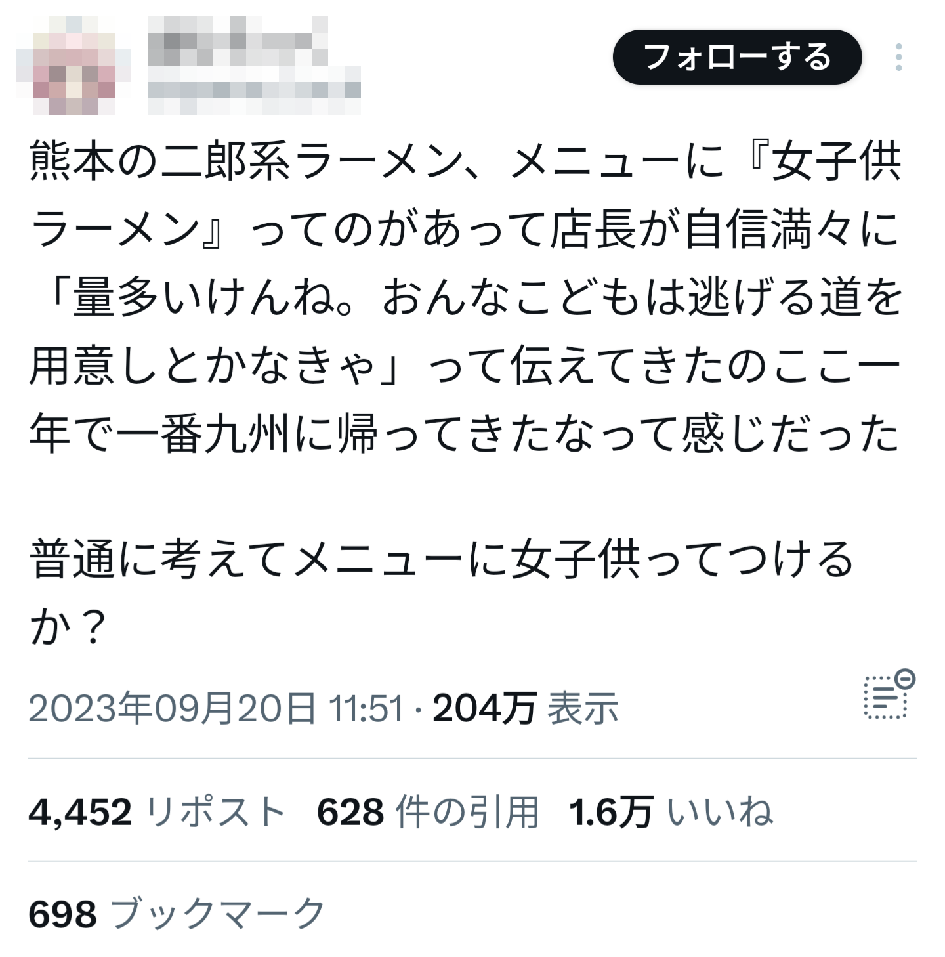The image size is (945, 957).
Task: Click the 204万 表示 view count
Action: coord(526,709)
